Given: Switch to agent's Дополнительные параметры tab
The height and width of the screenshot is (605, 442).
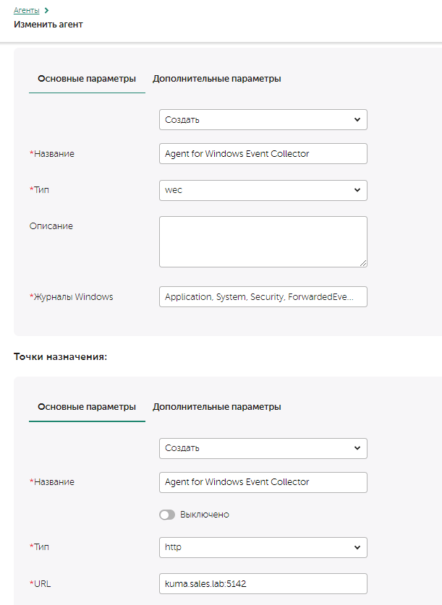Looking at the screenshot, I should pyautogui.click(x=216, y=79).
